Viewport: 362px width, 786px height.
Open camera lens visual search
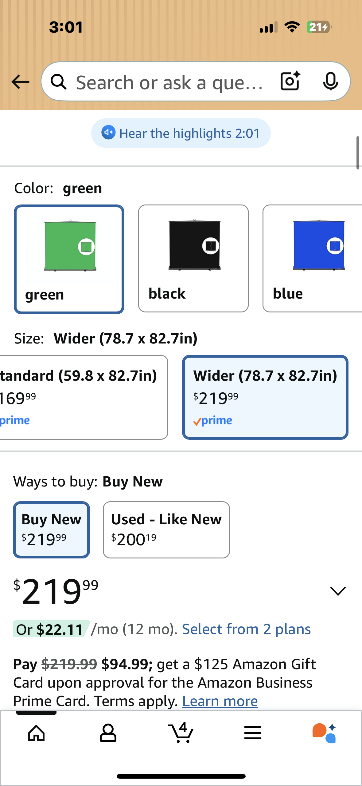click(x=290, y=81)
